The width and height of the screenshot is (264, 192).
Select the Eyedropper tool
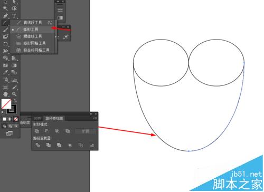coord(5,72)
